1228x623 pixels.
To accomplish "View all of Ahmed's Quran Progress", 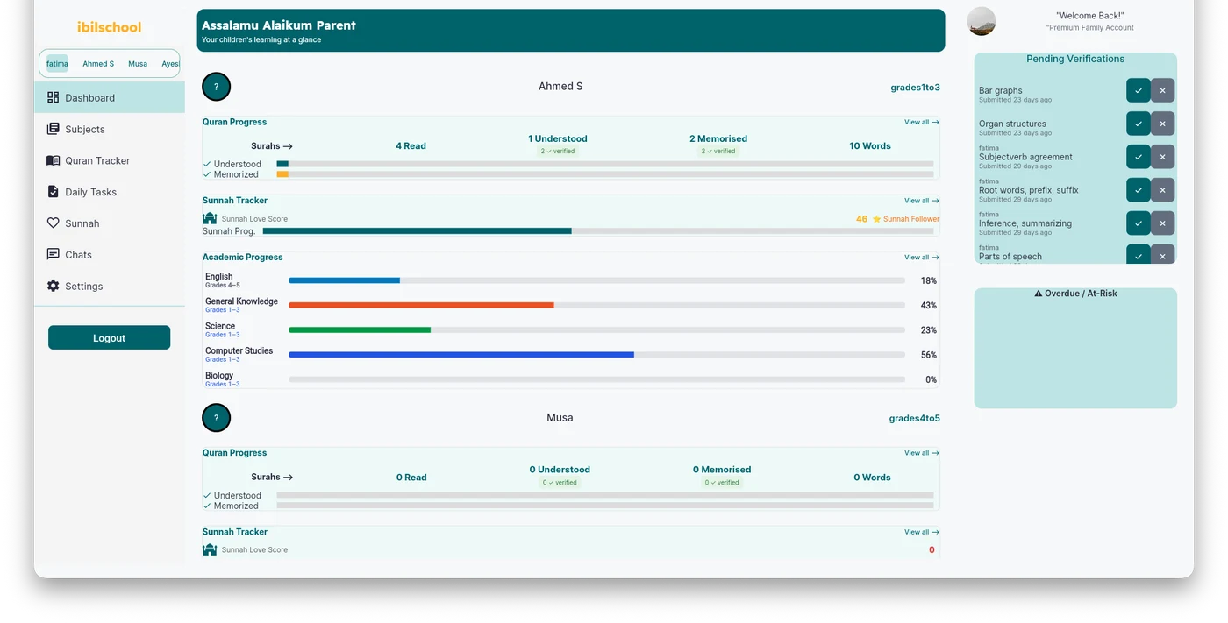I will pyautogui.click(x=922, y=123).
